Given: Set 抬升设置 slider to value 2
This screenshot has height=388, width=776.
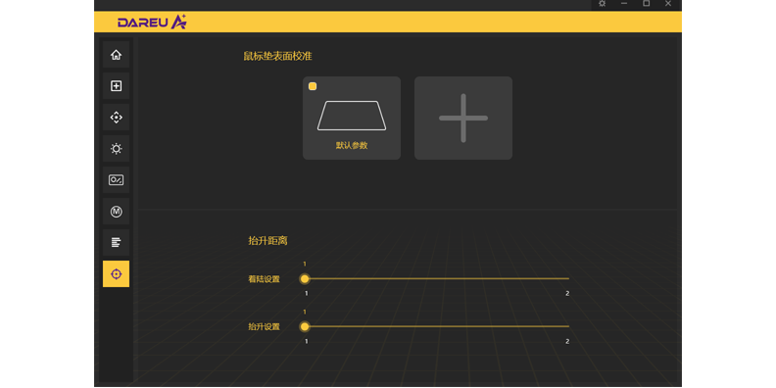Looking at the screenshot, I should [568, 326].
